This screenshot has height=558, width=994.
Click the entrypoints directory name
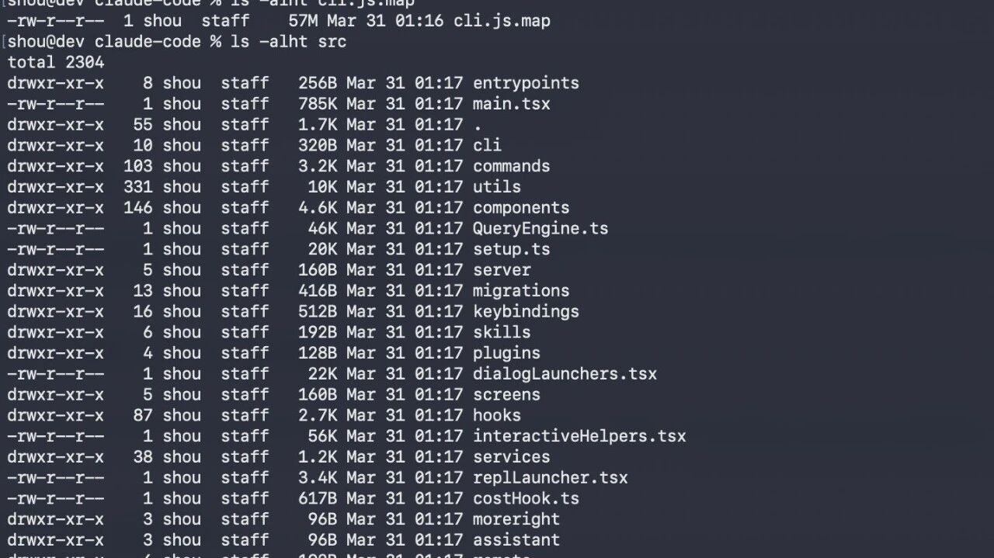coord(526,83)
